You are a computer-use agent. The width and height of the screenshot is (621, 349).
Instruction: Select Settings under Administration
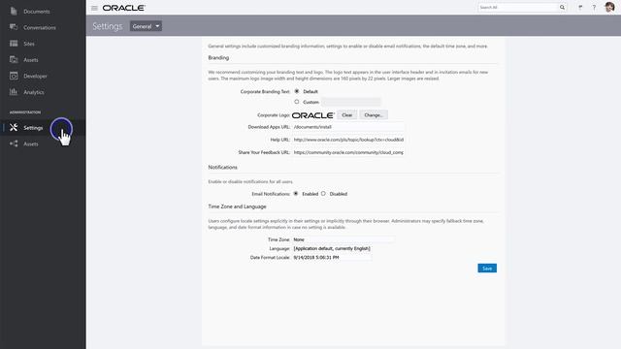33,128
